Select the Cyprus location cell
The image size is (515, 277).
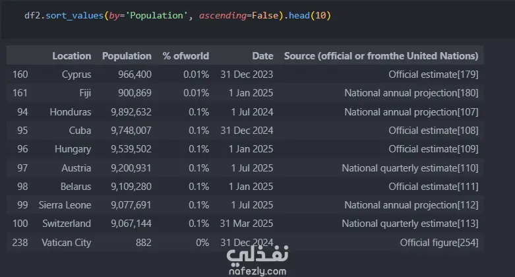pyautogui.click(x=76, y=75)
